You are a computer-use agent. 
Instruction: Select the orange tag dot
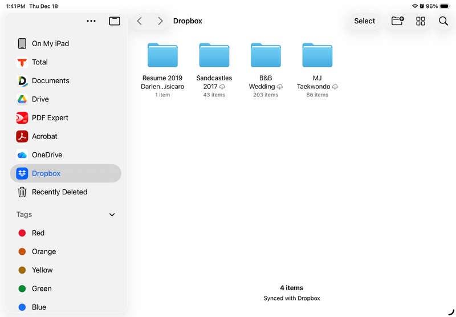click(x=22, y=251)
